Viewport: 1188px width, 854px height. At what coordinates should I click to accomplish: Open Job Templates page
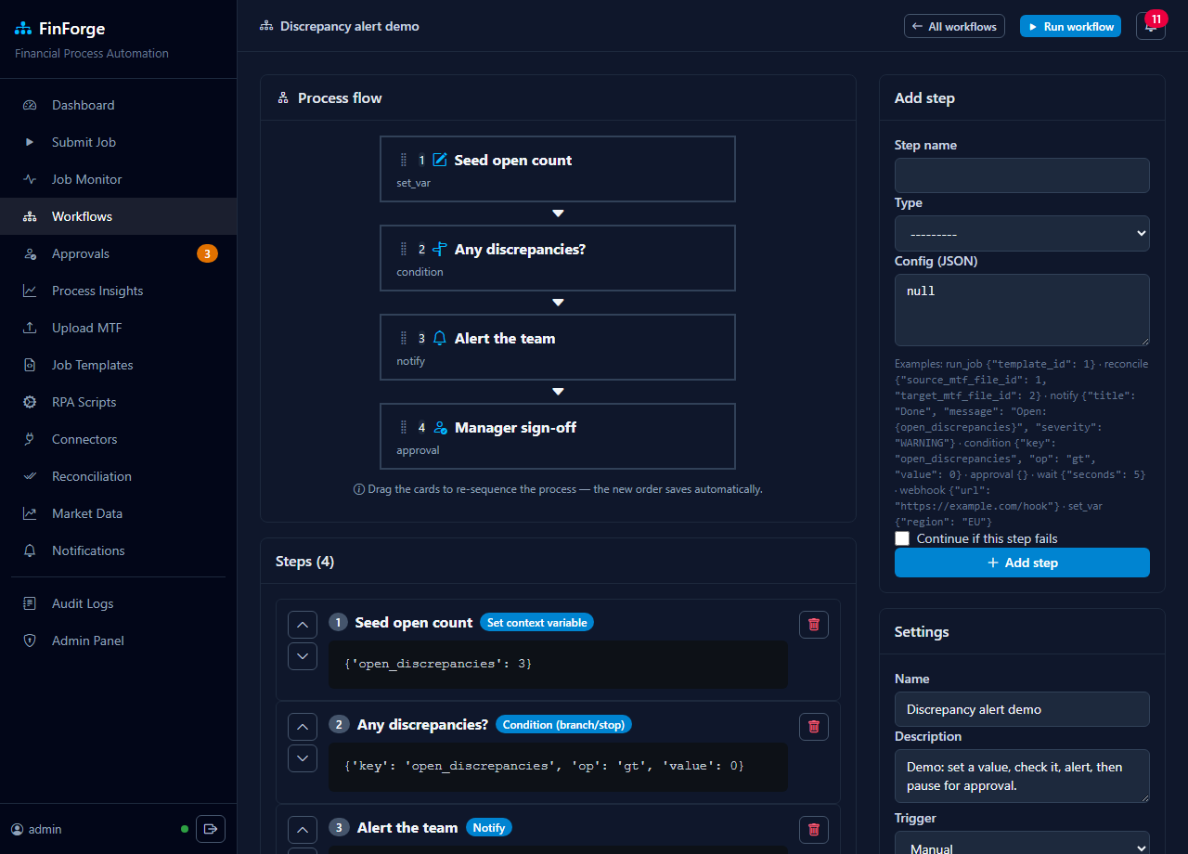pos(118,365)
